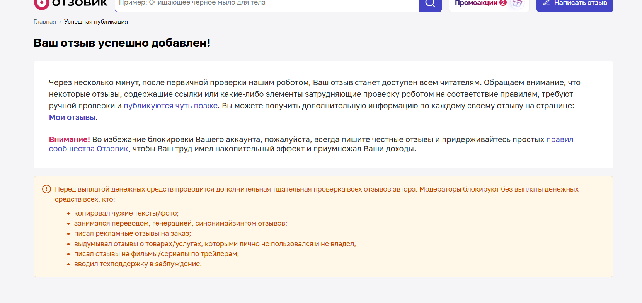Open the публикуются чуть позже link
642x303 pixels.
click(x=170, y=106)
